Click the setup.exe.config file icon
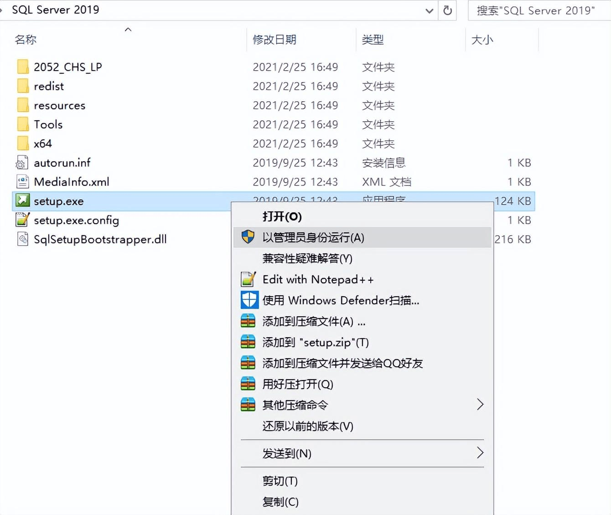611x515 pixels. pos(23,220)
